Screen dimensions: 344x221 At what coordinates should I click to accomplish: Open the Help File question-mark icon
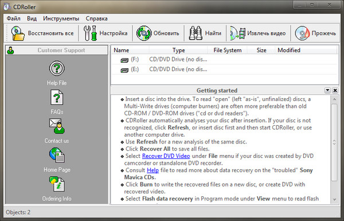coord(57,68)
